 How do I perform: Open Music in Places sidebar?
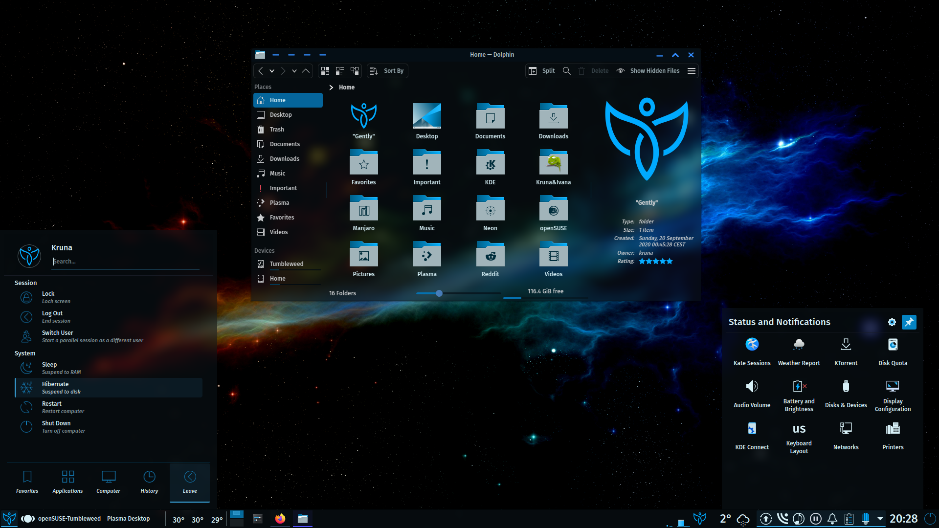click(288, 174)
